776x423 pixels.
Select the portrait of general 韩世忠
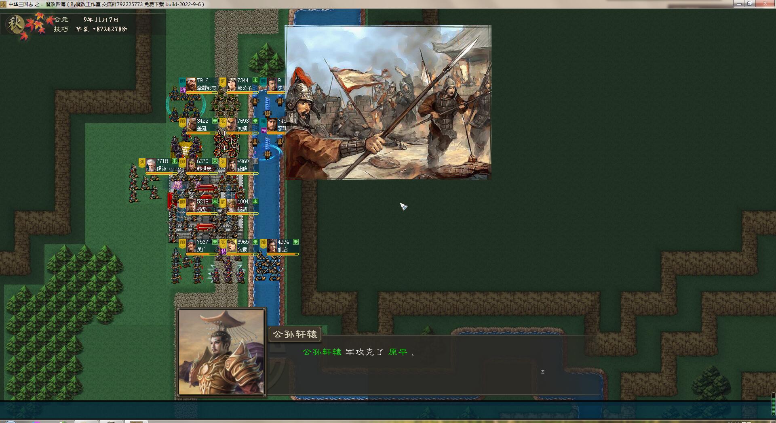pyautogui.click(x=191, y=165)
